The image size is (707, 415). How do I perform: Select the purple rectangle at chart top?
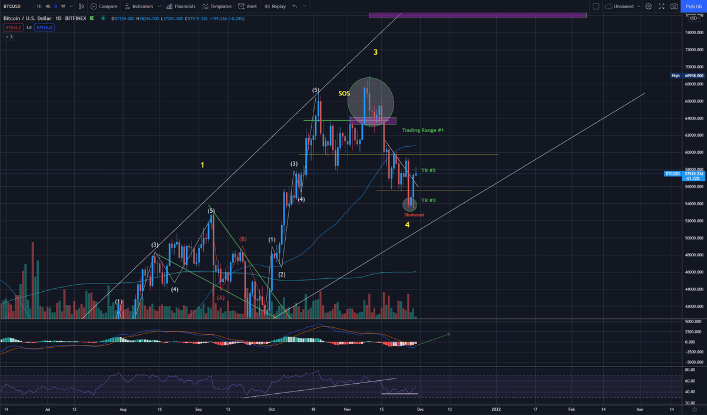click(x=478, y=15)
